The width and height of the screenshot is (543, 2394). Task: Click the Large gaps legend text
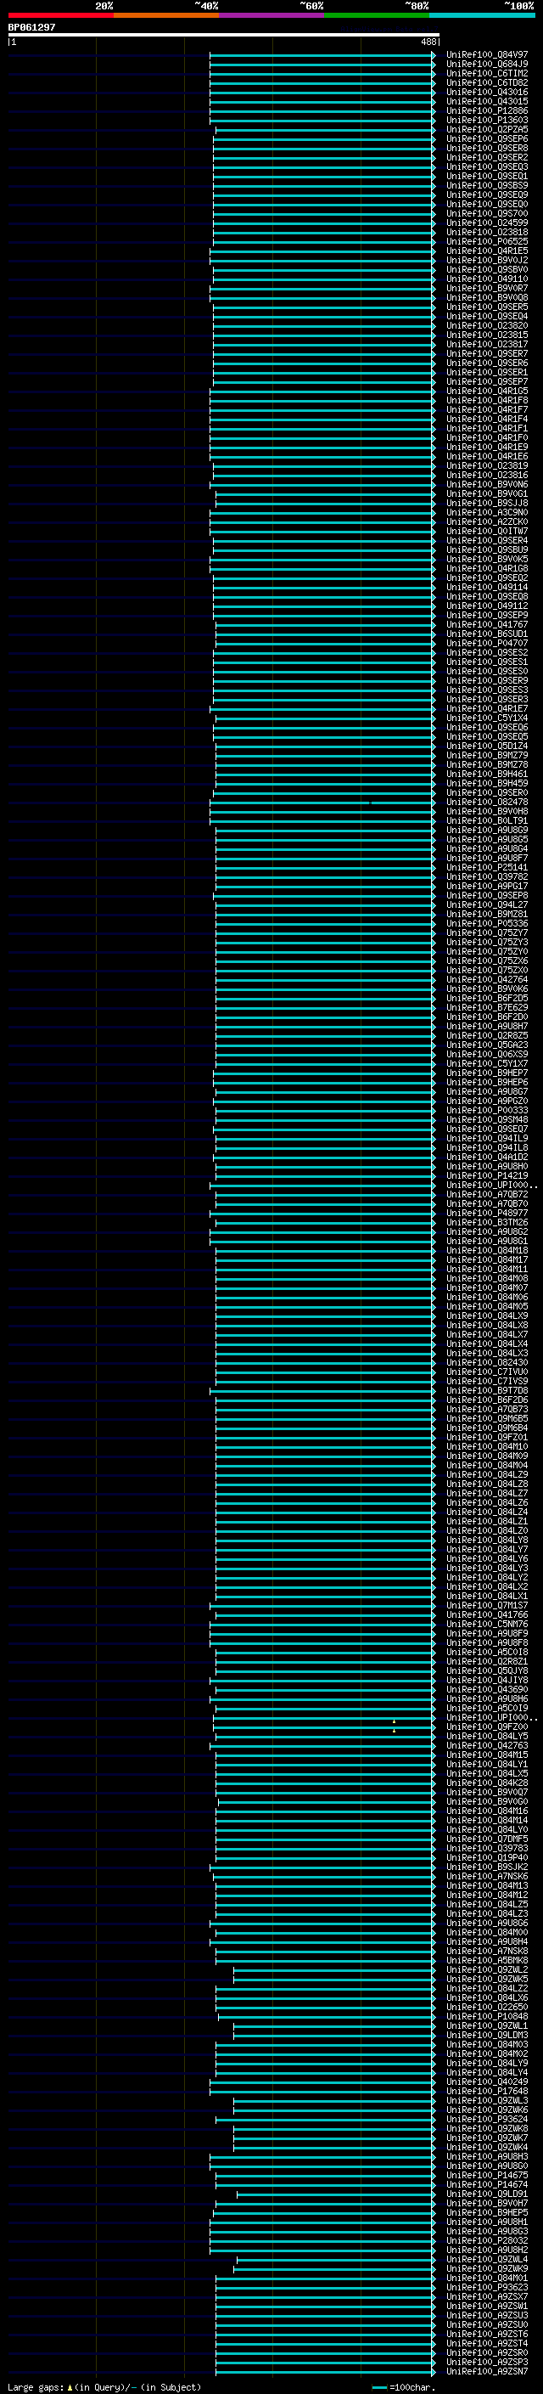pos(104,2387)
